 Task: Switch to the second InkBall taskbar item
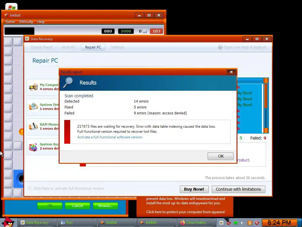(x=157, y=223)
